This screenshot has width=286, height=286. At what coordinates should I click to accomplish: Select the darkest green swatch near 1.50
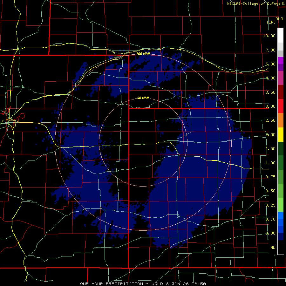click(281, 148)
